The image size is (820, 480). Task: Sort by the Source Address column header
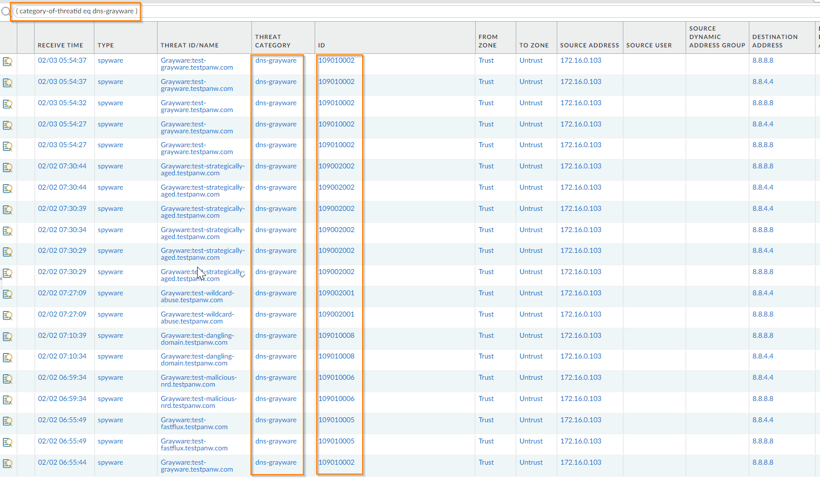589,45
